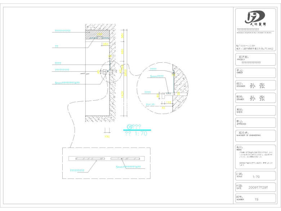Select the drawing NUMBER field showing 19
Screen dimensions: 281x211
(256, 198)
